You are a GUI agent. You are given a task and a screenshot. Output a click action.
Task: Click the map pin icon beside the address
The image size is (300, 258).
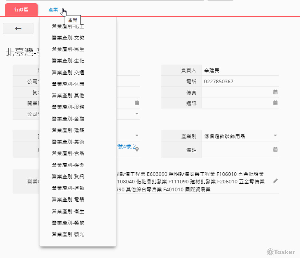tap(137, 149)
